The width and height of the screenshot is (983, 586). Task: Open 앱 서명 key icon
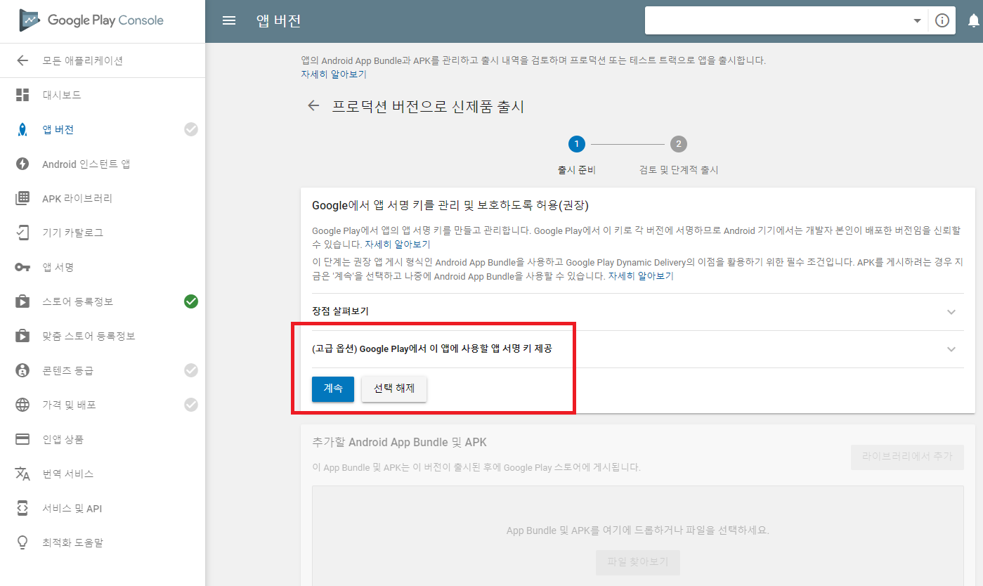click(22, 267)
